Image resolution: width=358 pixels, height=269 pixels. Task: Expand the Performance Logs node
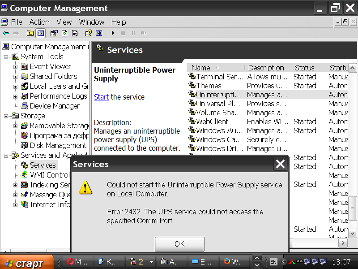15,96
